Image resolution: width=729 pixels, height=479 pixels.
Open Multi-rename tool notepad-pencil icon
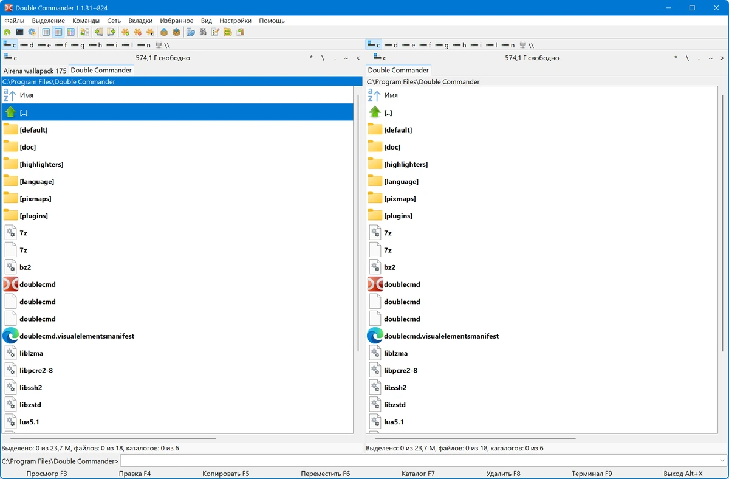pos(215,32)
